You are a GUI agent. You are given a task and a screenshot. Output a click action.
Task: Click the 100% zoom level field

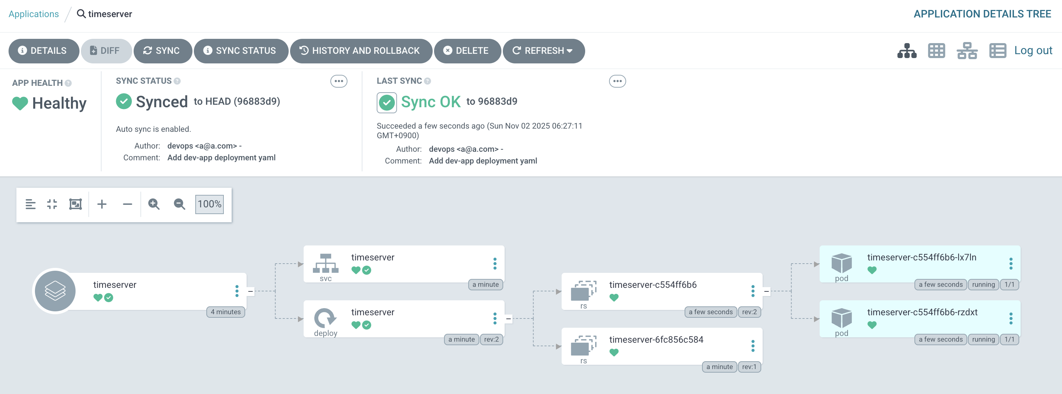pos(210,204)
